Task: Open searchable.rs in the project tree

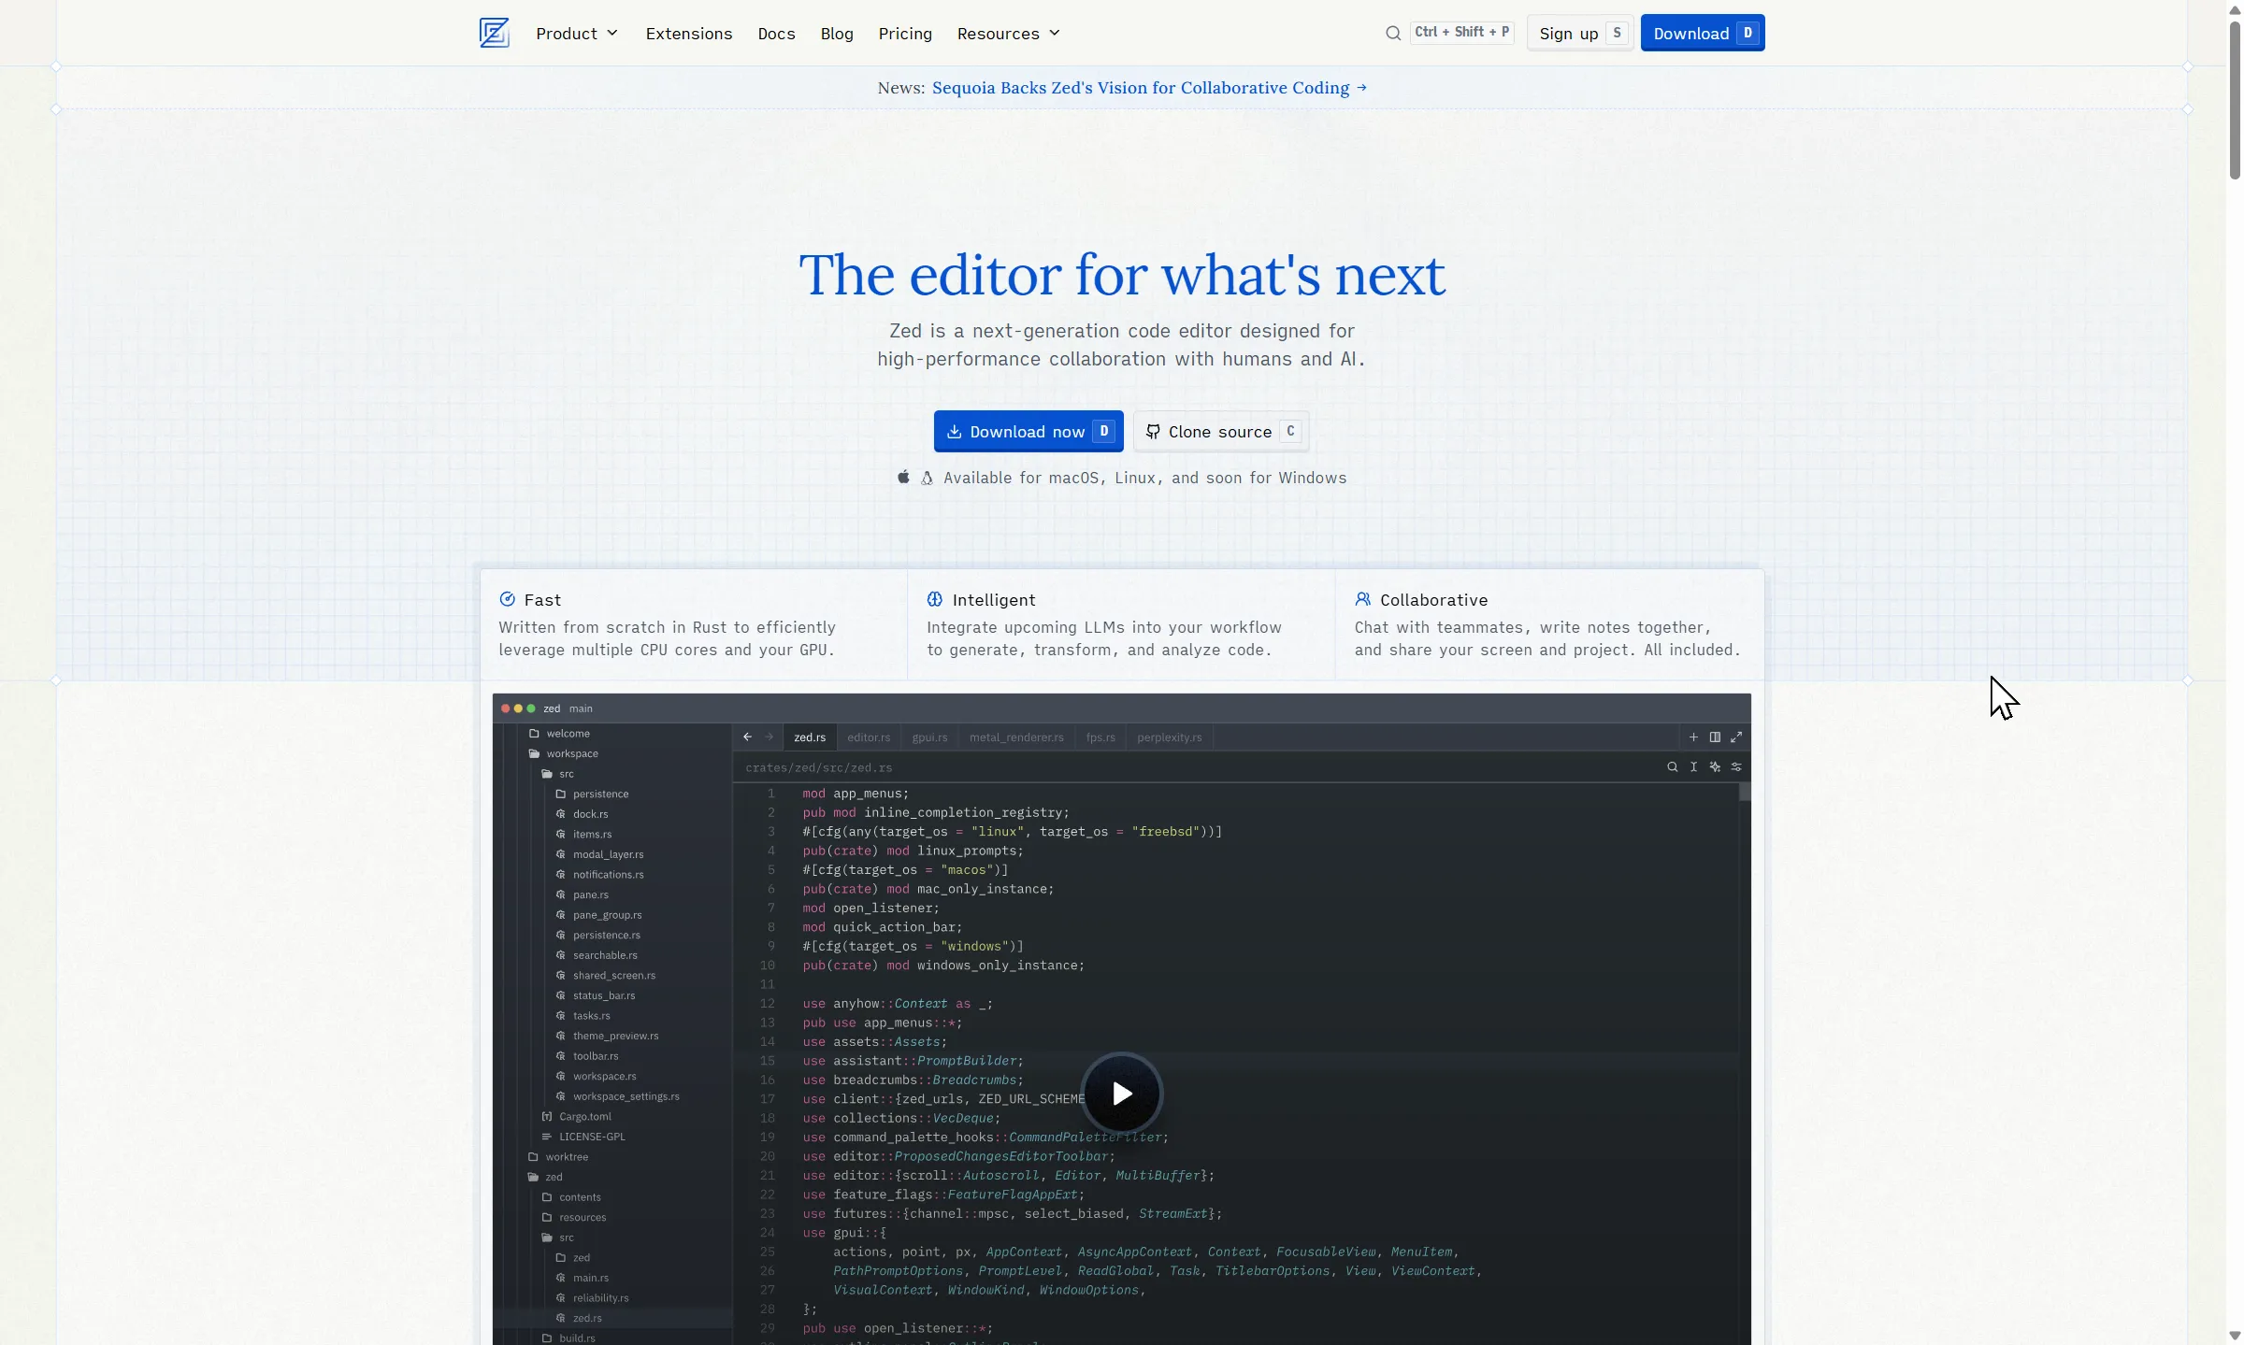Action: click(597, 955)
